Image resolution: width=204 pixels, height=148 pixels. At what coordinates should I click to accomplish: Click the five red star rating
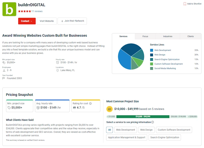click(x=24, y=11)
